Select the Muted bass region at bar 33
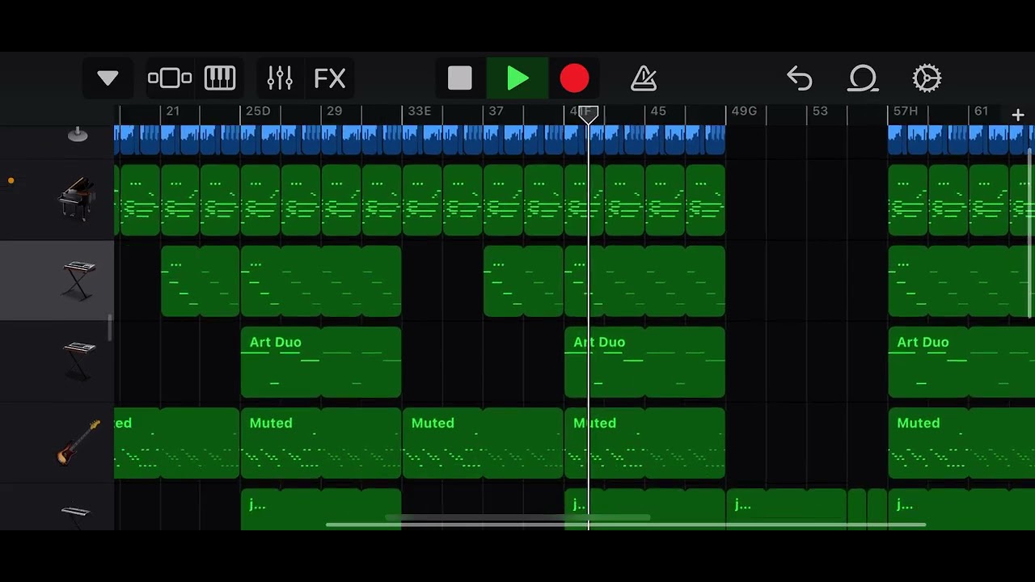 pyautogui.click(x=483, y=443)
